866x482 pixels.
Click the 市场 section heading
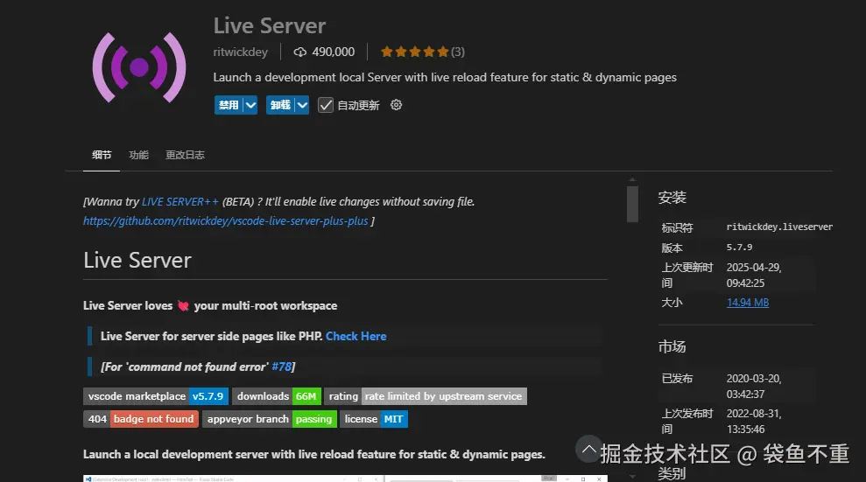(x=672, y=347)
